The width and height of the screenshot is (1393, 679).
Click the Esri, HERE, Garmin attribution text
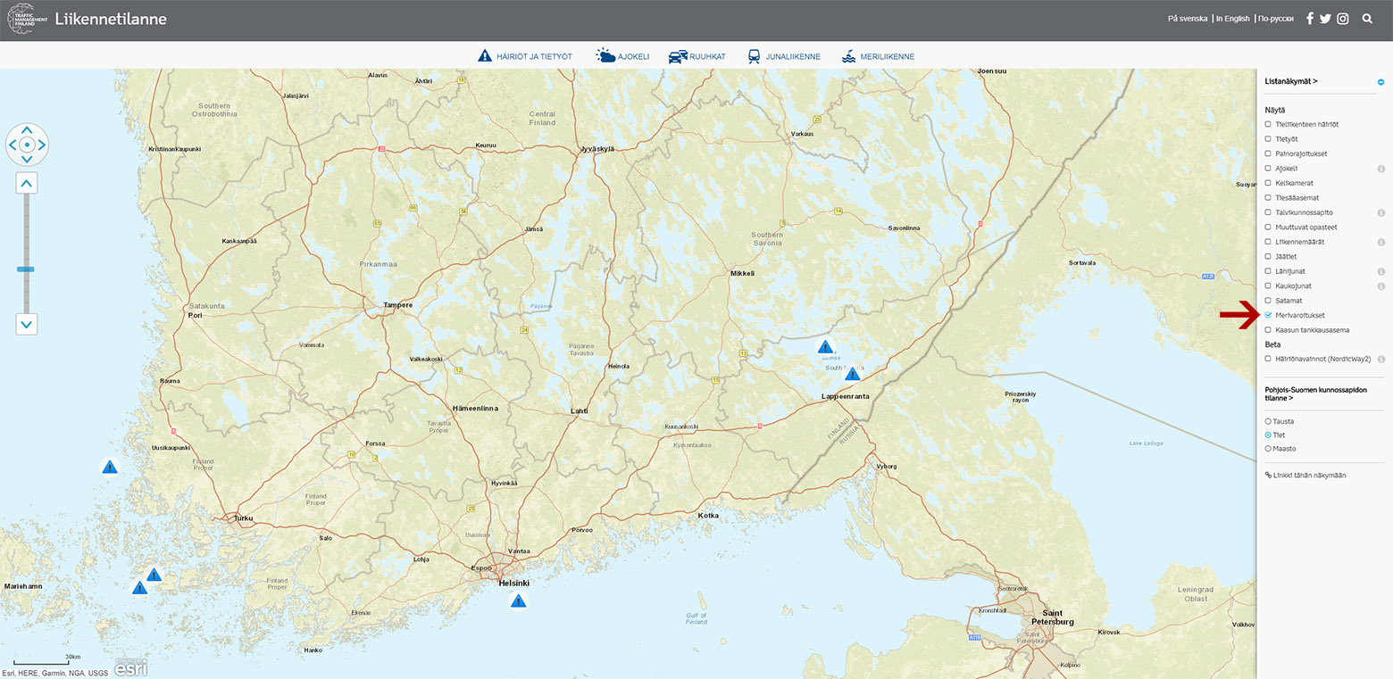(x=55, y=673)
